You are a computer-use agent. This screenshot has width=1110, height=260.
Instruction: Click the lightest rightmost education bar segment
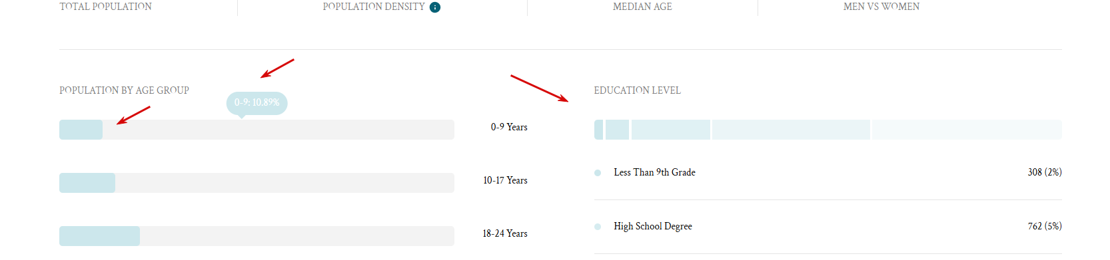pyautogui.click(x=967, y=130)
